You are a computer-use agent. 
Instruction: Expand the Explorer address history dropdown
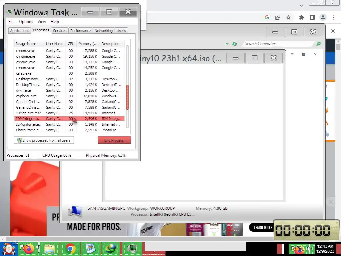227,44
